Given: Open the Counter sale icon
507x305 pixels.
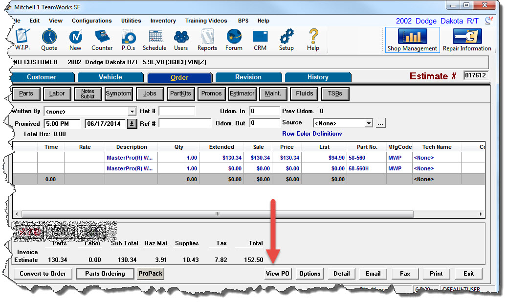Looking at the screenshot, I should (102, 40).
